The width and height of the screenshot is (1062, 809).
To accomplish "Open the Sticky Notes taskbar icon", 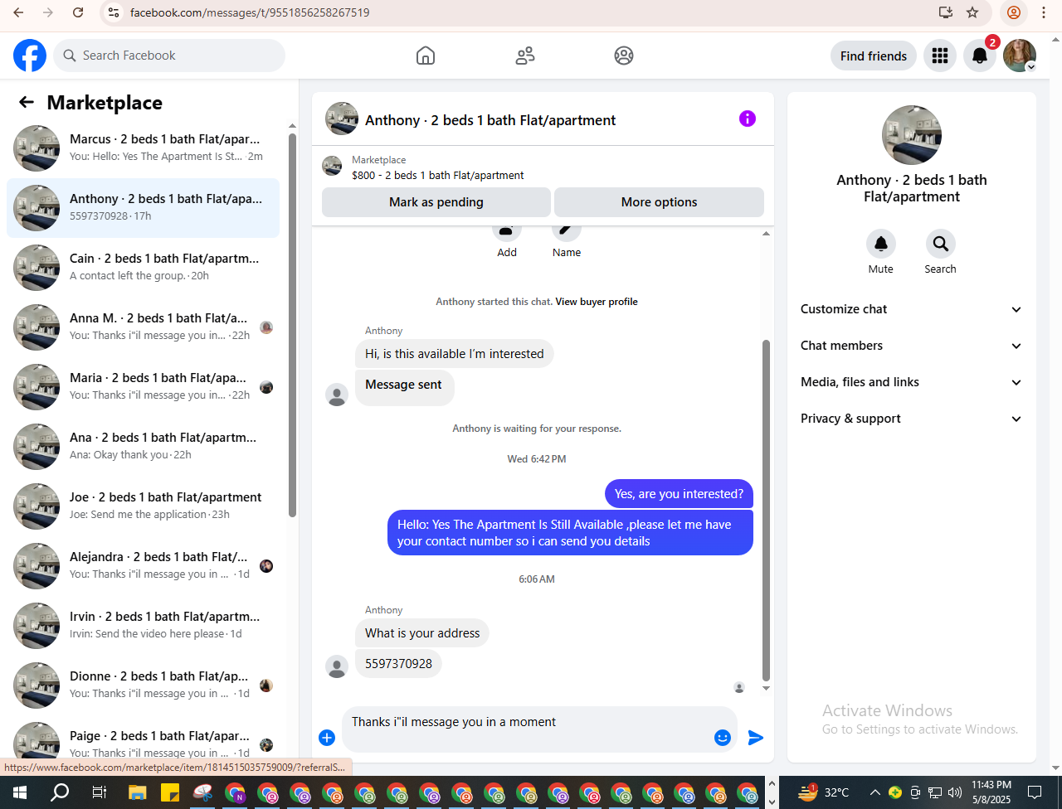I will (x=170, y=792).
